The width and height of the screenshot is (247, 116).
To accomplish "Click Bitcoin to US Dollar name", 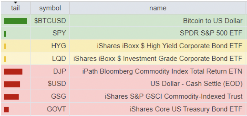I will coord(213,21).
